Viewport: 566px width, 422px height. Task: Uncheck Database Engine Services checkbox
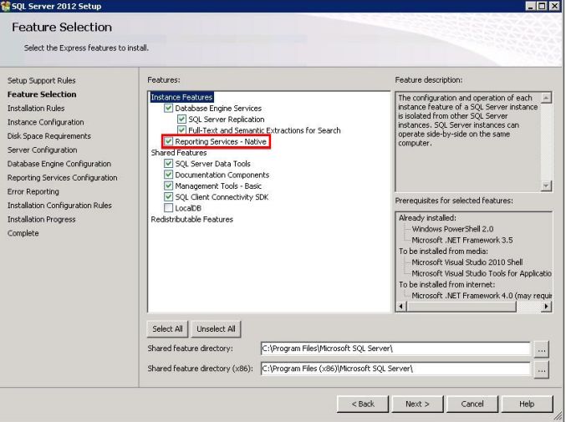click(168, 108)
